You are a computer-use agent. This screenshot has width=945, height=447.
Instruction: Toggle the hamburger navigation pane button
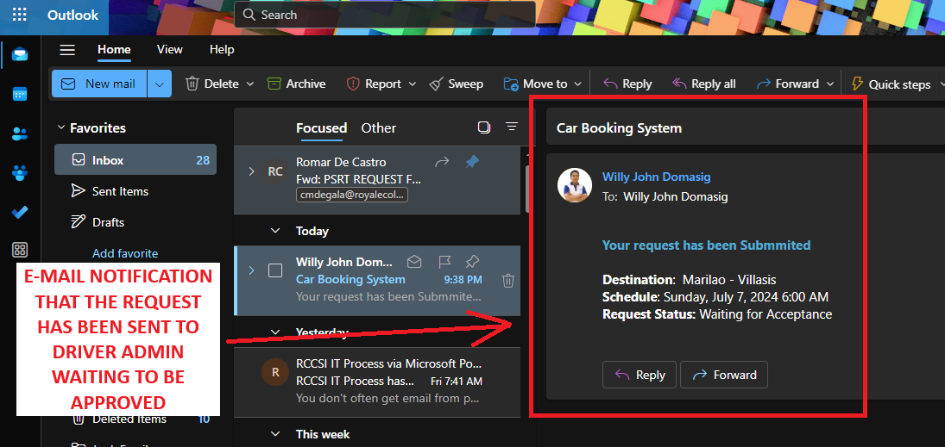pyautogui.click(x=67, y=50)
